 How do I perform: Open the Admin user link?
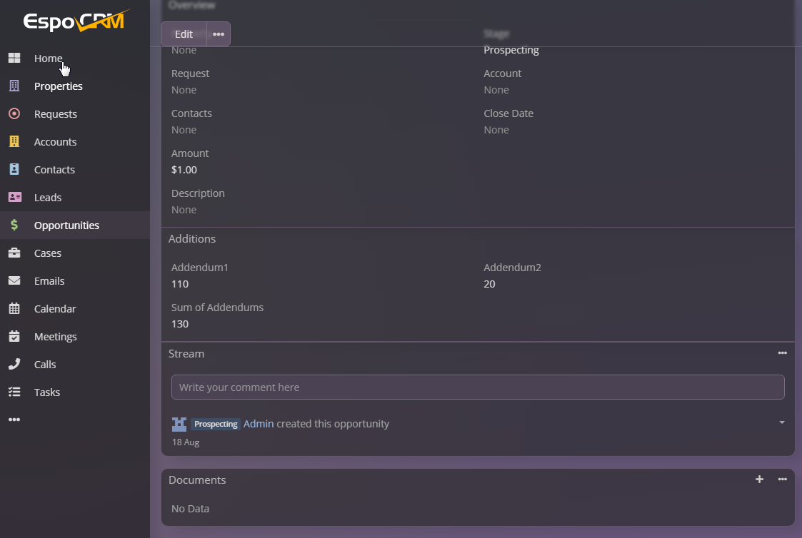point(259,424)
